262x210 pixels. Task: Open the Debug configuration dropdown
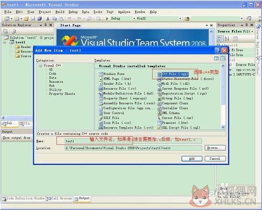coord(134,18)
